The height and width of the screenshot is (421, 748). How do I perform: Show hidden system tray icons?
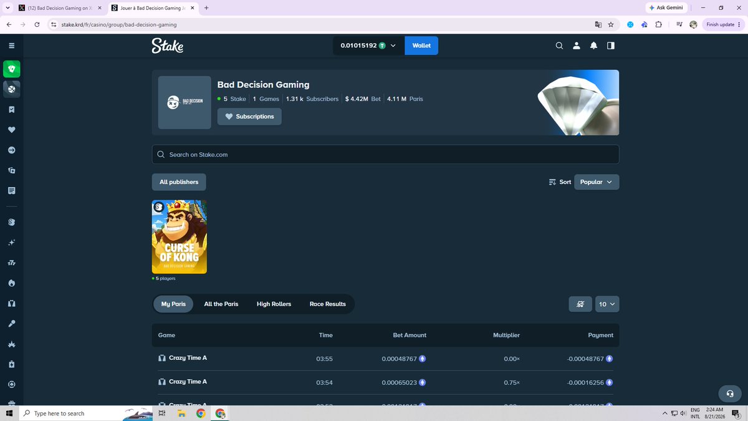pyautogui.click(x=665, y=413)
